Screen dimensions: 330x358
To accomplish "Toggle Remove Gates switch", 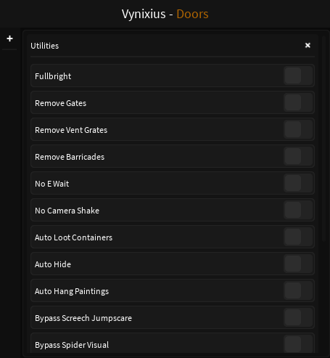I will click(298, 102).
